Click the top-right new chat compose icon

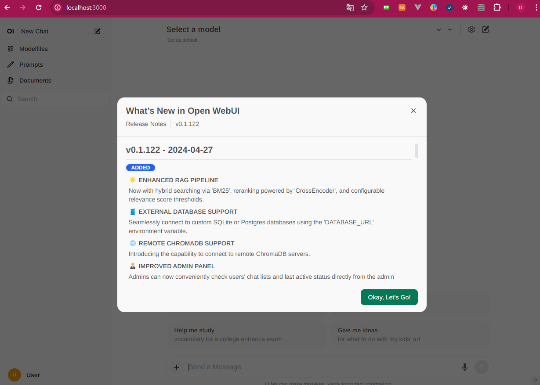(x=486, y=29)
